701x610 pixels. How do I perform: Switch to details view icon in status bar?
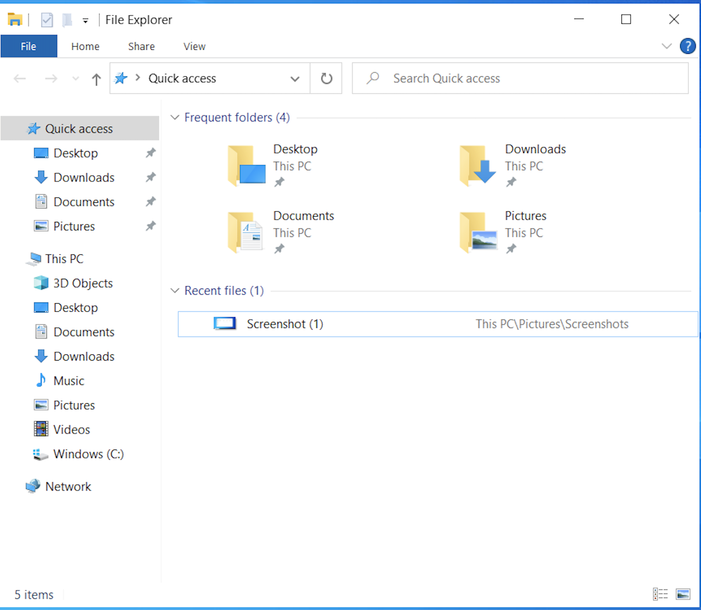(660, 594)
